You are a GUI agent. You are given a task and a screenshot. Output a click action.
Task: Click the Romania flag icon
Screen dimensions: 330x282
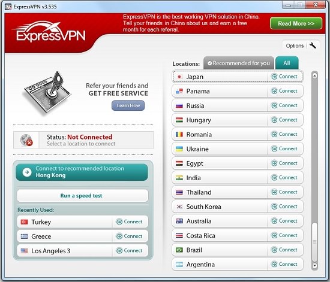point(179,134)
